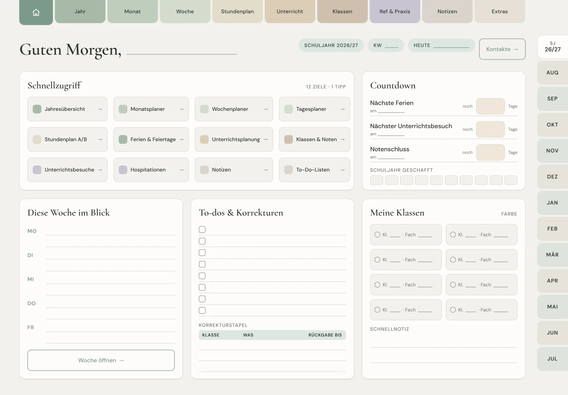Click the Wochenplaner color square icon

click(x=204, y=109)
